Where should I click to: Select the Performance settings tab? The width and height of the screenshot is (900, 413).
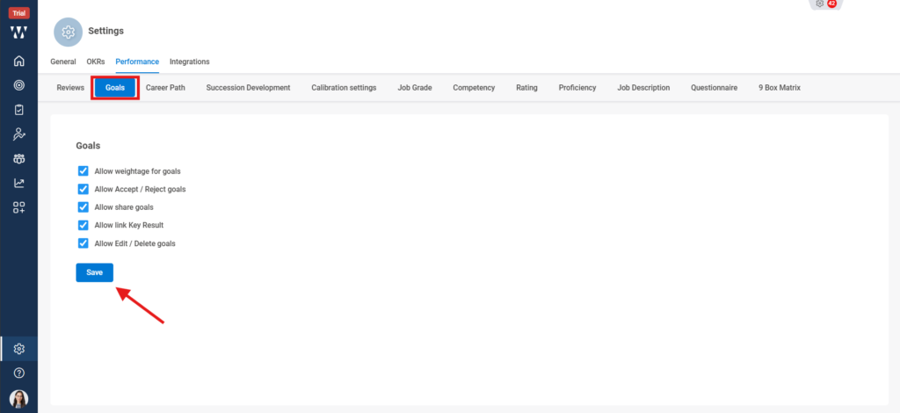[x=137, y=62]
